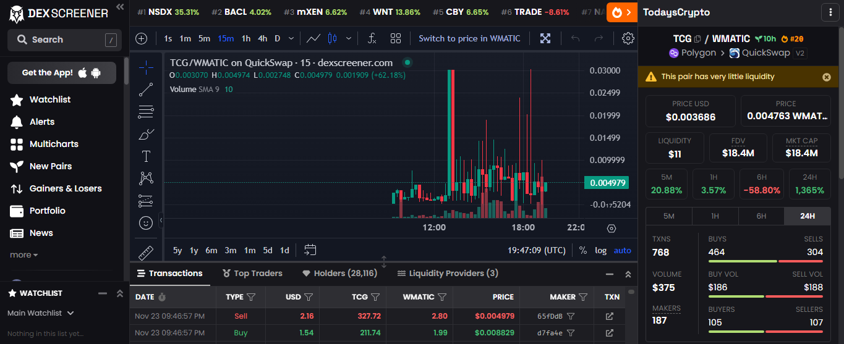The width and height of the screenshot is (844, 344).
Task: Switch to Holders tab
Action: 339,274
